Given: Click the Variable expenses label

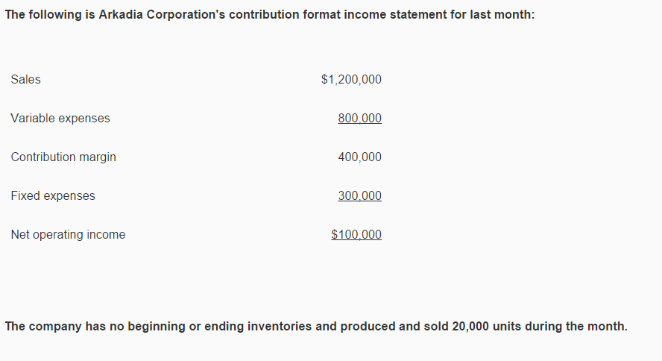Looking at the screenshot, I should tap(60, 119).
